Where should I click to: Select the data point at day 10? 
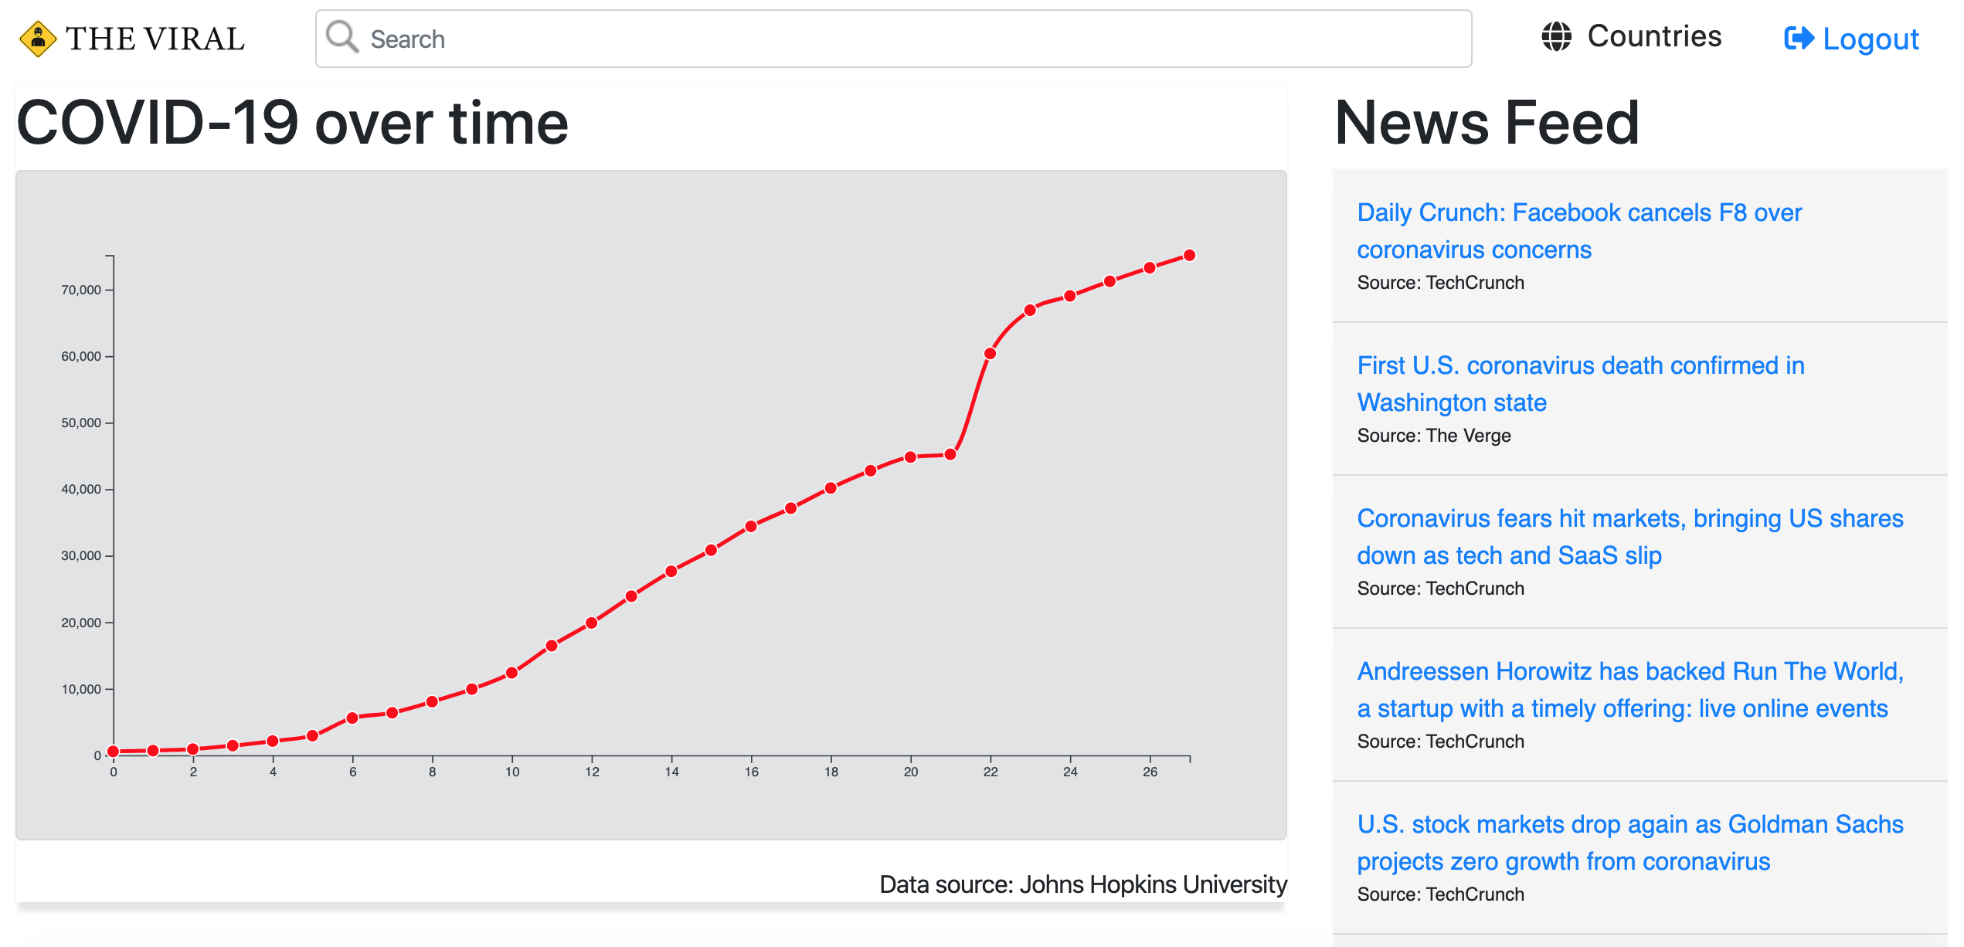point(512,673)
